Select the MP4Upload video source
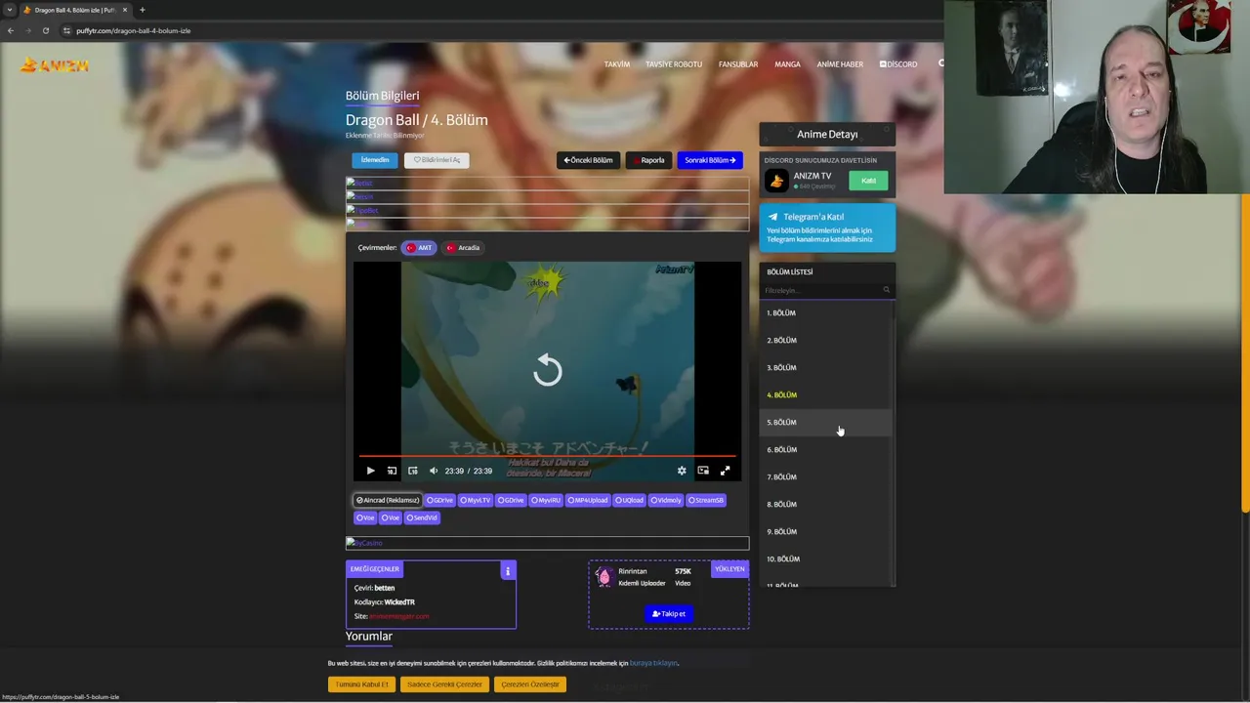 click(589, 500)
